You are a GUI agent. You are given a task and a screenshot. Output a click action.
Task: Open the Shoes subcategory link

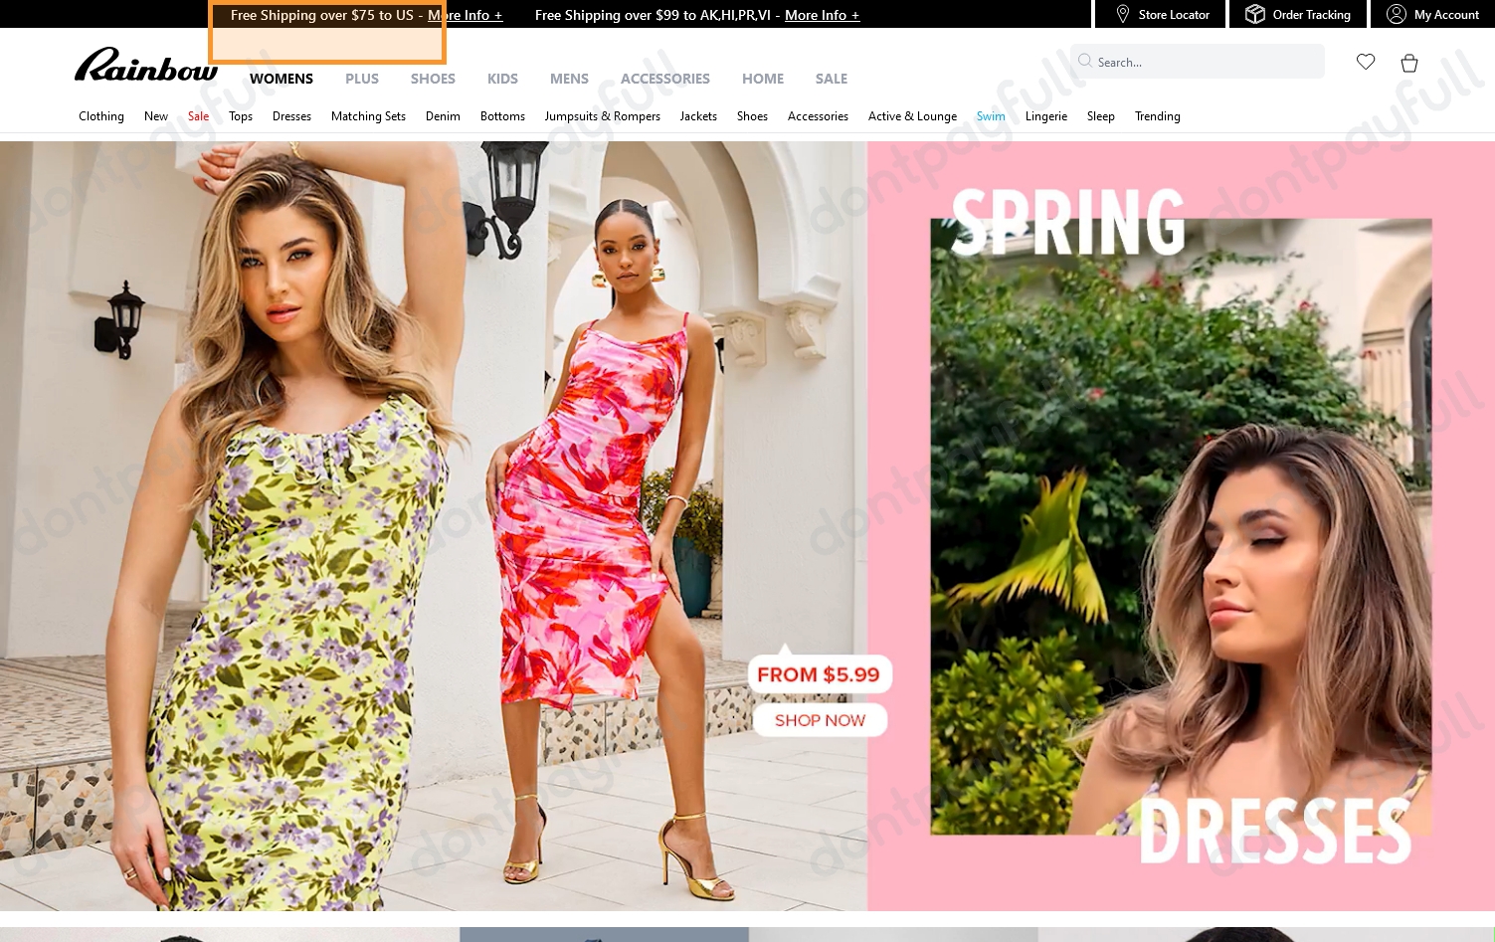click(x=752, y=116)
